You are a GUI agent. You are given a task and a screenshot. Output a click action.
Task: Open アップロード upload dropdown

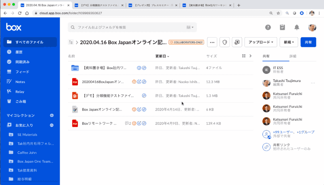[x=261, y=42]
